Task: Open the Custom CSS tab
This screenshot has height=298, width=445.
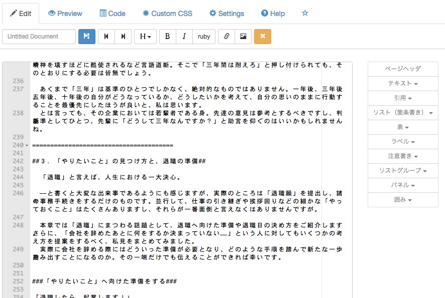Action: (167, 14)
